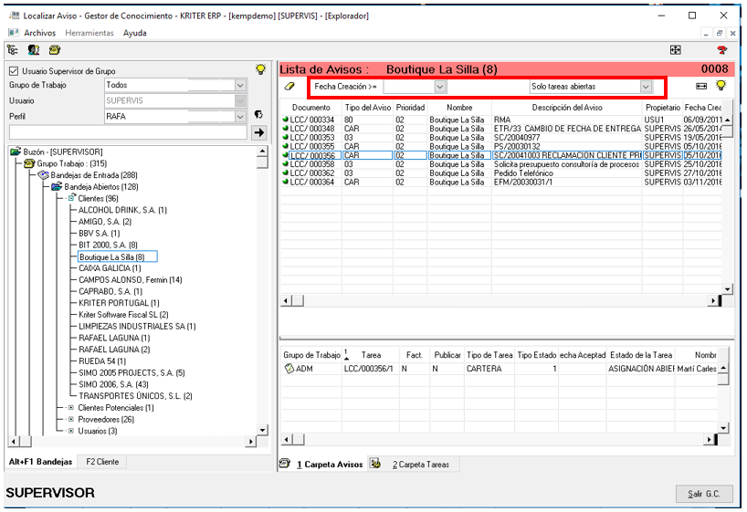Select LIMPIEZAS INDUSTRIALES SA (1) in tree
This screenshot has height=512, width=747.
(x=137, y=326)
